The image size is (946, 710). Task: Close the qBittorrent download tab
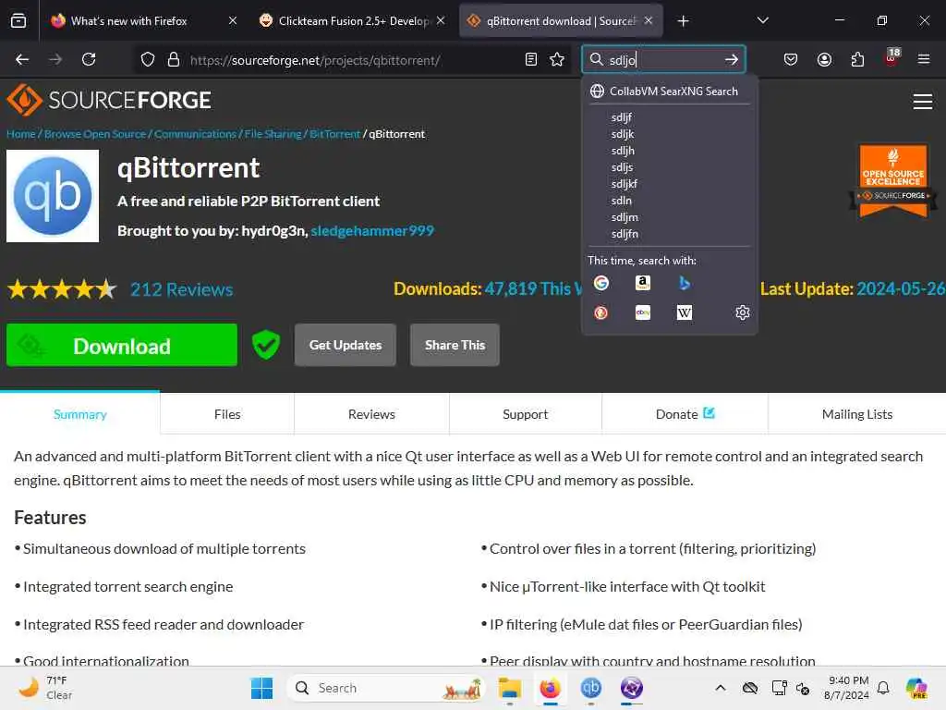coord(649,20)
